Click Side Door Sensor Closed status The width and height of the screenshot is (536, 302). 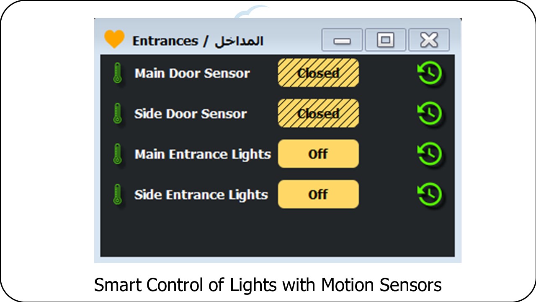(x=318, y=114)
